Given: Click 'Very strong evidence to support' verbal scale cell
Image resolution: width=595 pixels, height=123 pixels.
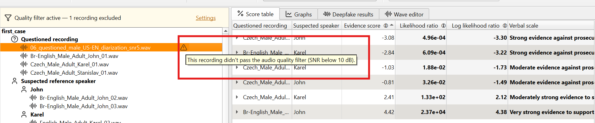Looking at the screenshot, I should (552, 112).
